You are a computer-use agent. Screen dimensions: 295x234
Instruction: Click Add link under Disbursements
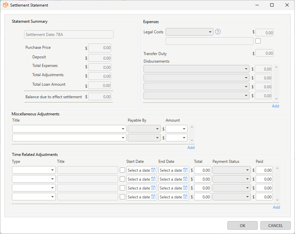tap(275, 106)
